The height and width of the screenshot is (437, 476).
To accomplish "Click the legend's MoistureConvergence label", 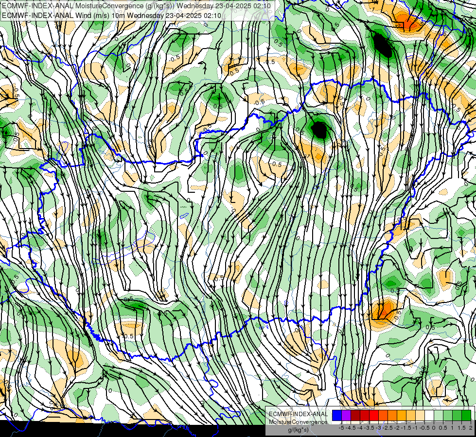I will pos(298,422).
